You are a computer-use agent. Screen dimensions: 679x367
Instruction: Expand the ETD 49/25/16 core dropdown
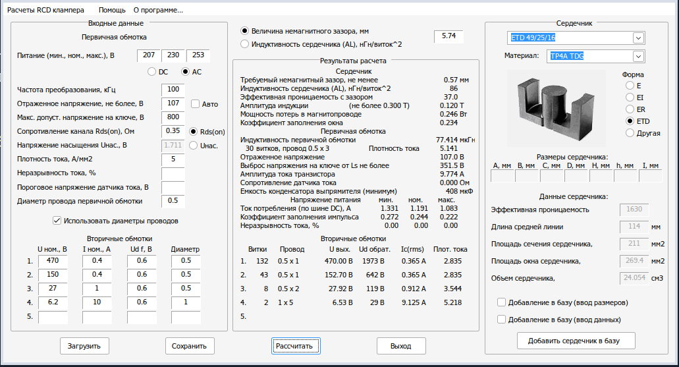(x=638, y=38)
